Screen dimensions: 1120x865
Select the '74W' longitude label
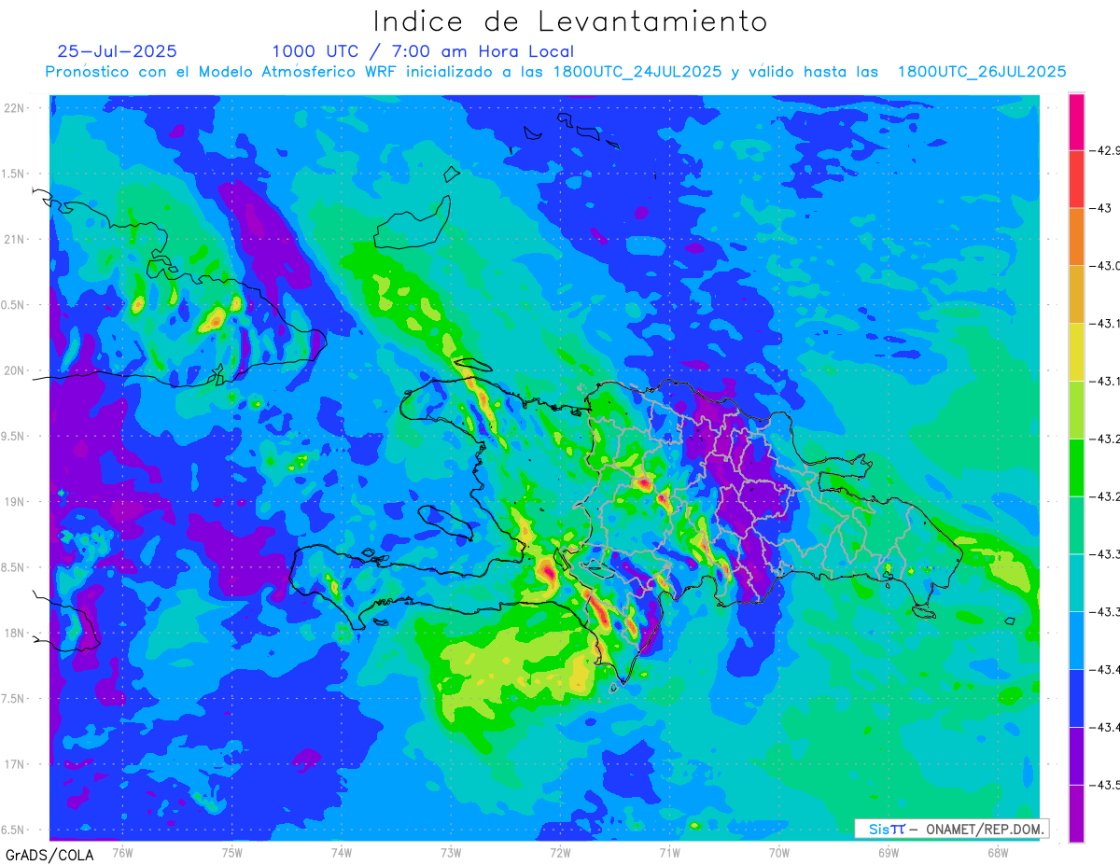[342, 852]
